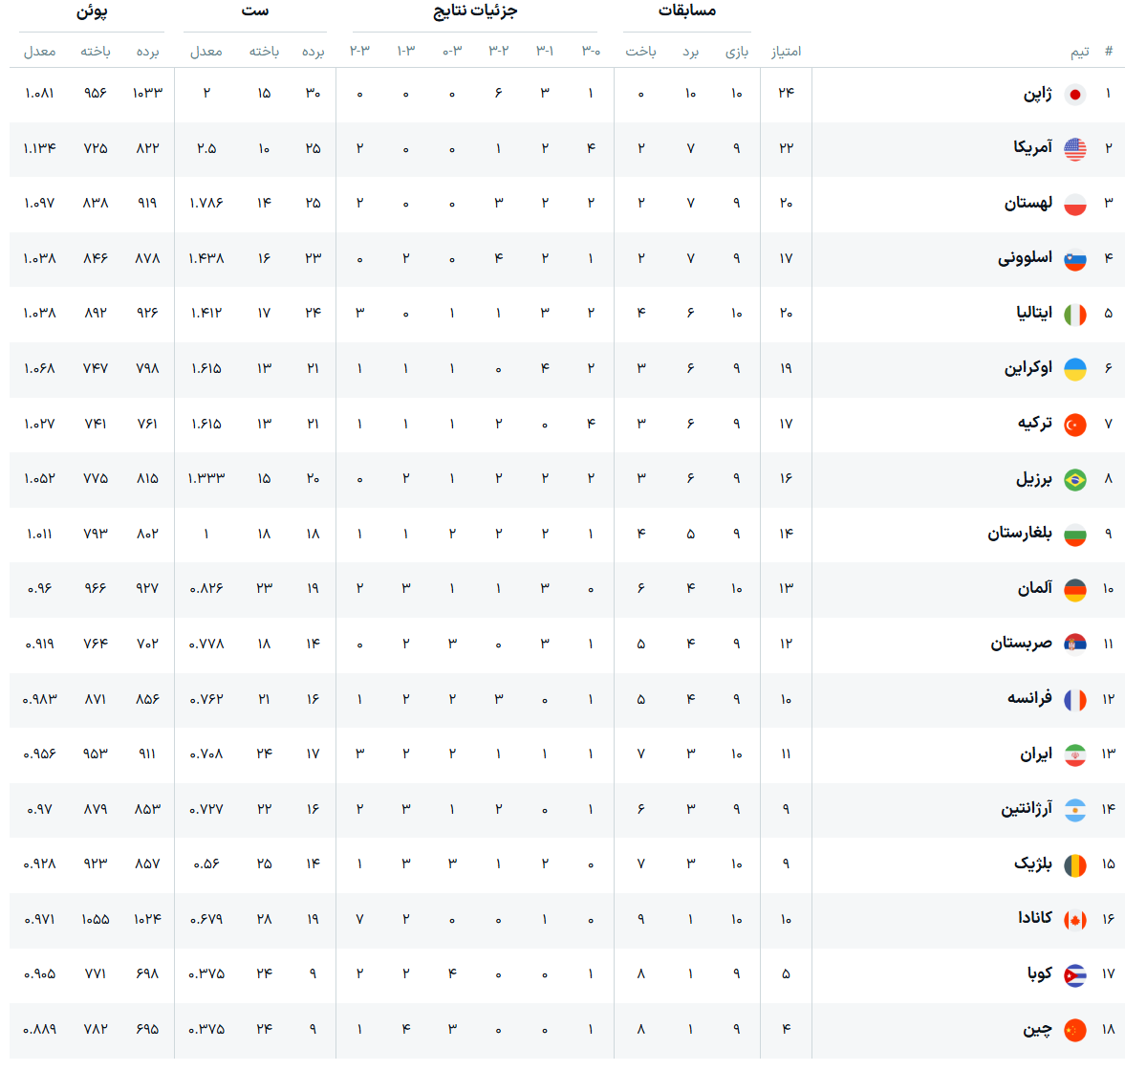Click the USA flag icon
Viewport: 1125px width, 1071px height.
pyautogui.click(x=1074, y=149)
